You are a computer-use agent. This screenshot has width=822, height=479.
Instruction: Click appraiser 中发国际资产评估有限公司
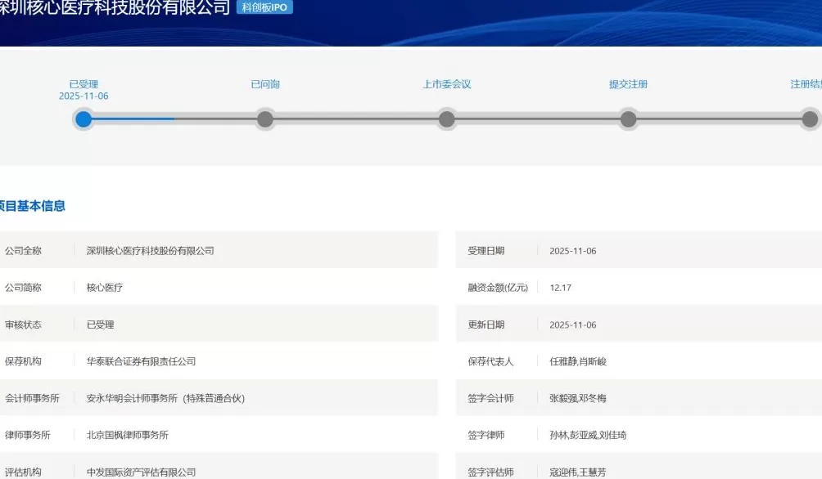pos(143,471)
